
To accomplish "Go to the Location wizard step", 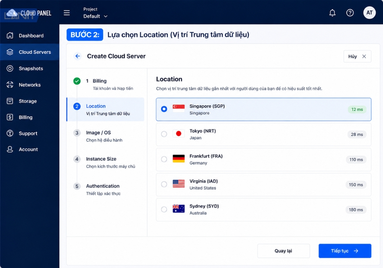I will pos(106,109).
